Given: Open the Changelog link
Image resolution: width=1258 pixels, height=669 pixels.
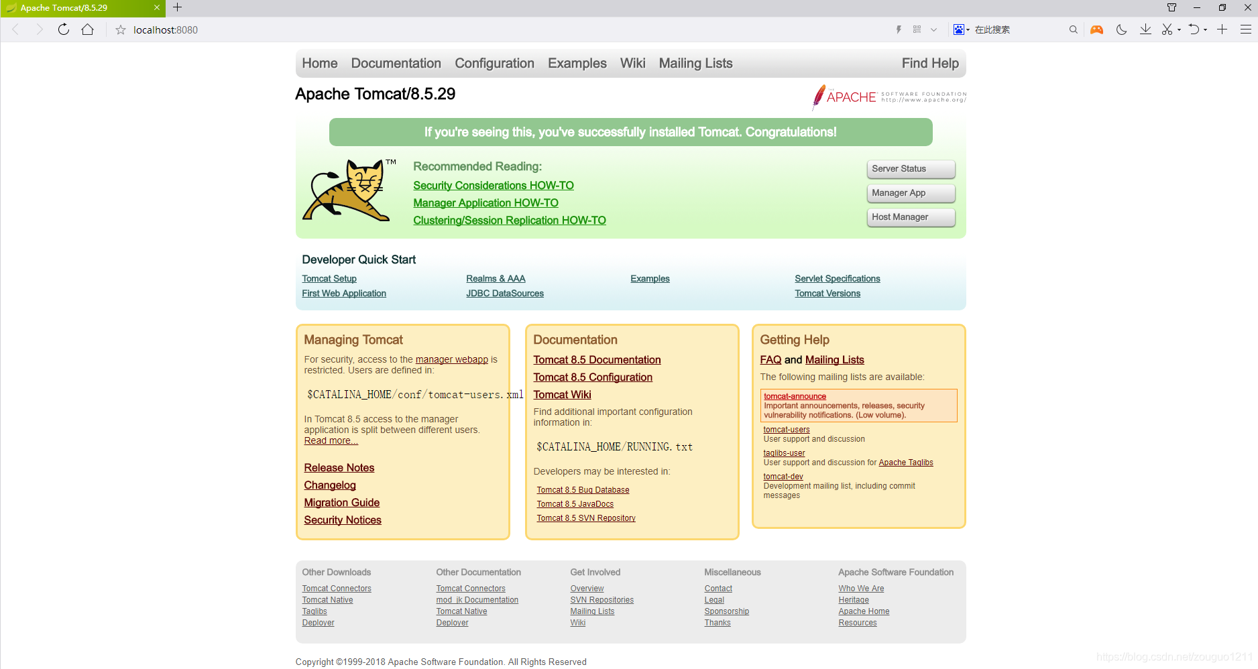Looking at the screenshot, I should click(330, 485).
